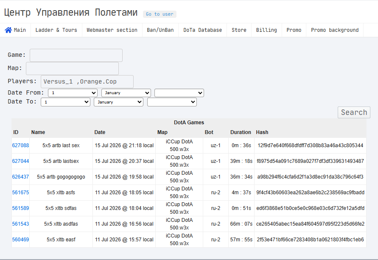Click the date '15 Jul 2026 @ 21:18 local'

click(x=124, y=145)
